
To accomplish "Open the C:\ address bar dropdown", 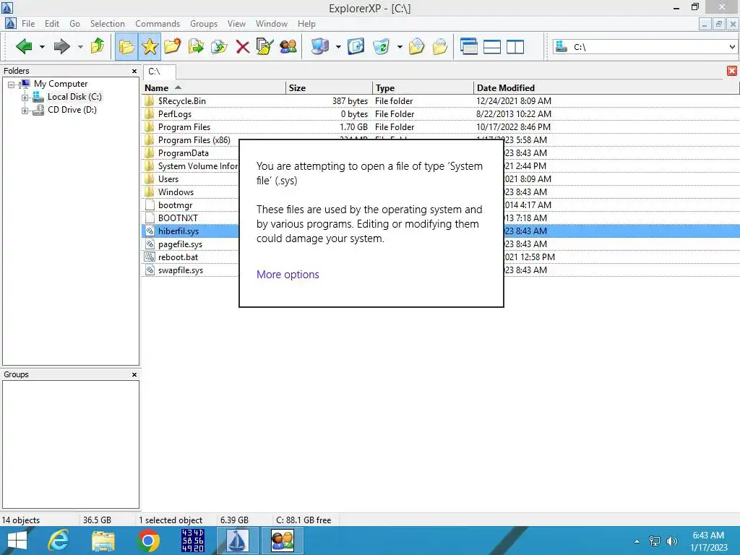I will pyautogui.click(x=731, y=47).
